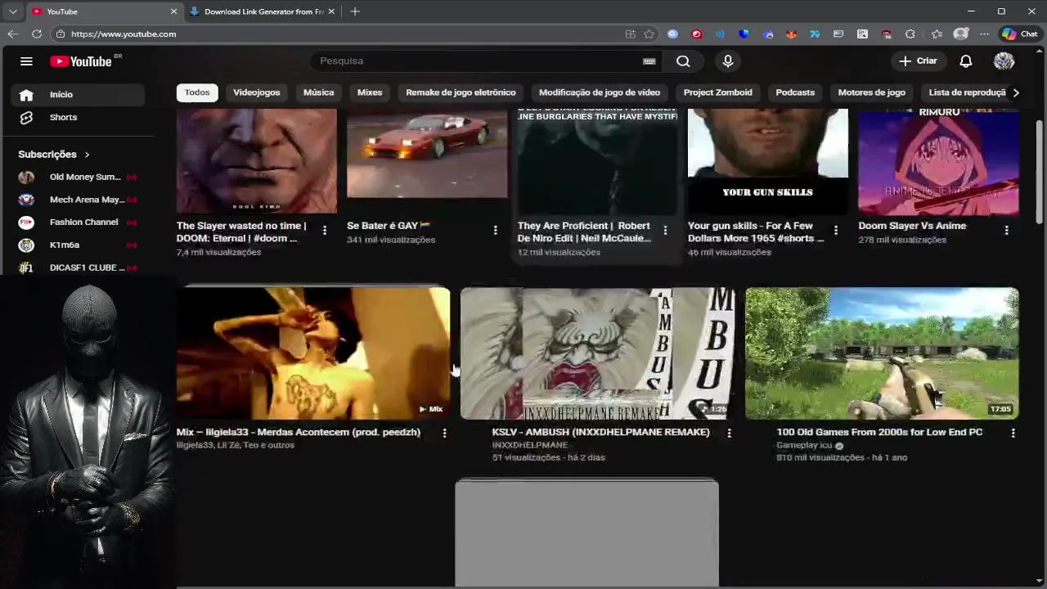Open DICASF1 CLUBE subscription channel

pyautogui.click(x=79, y=268)
